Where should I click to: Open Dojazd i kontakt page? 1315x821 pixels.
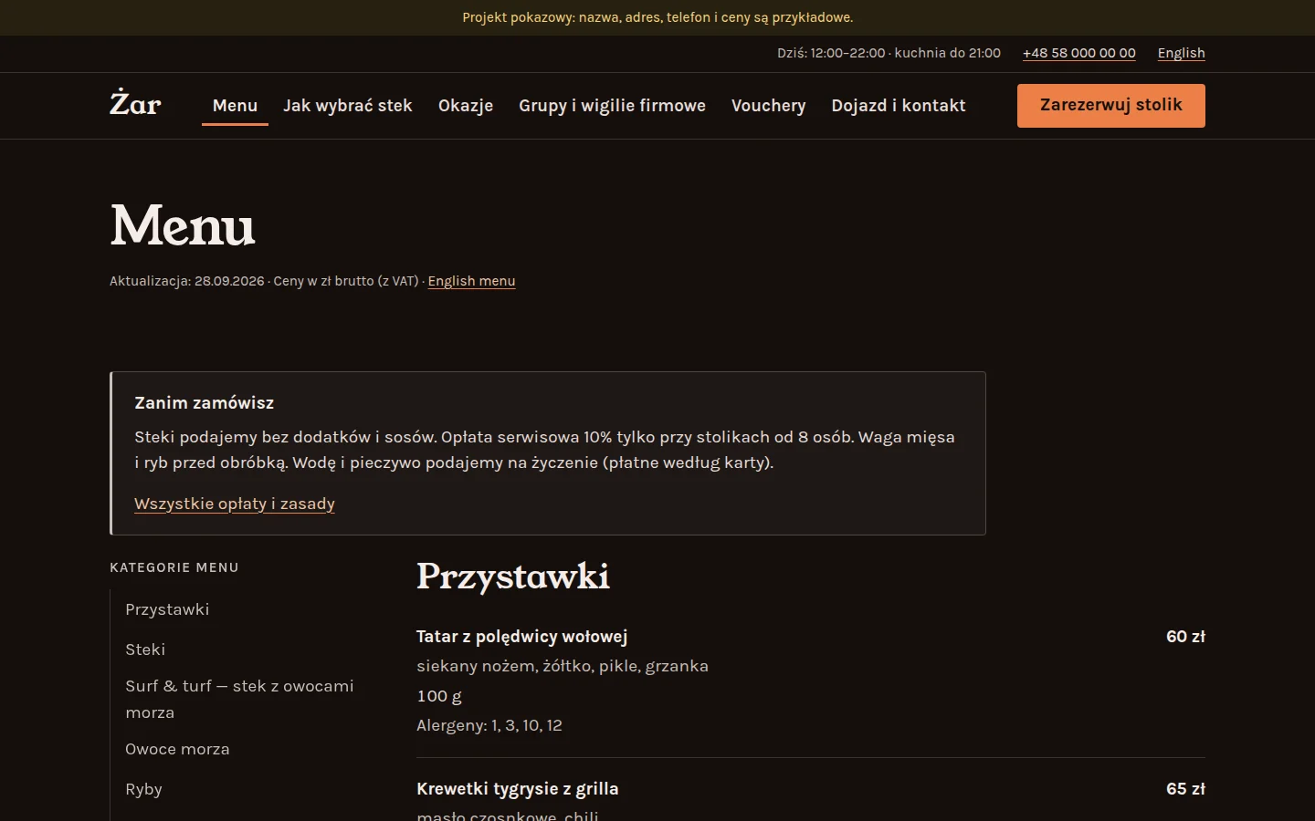[899, 106]
